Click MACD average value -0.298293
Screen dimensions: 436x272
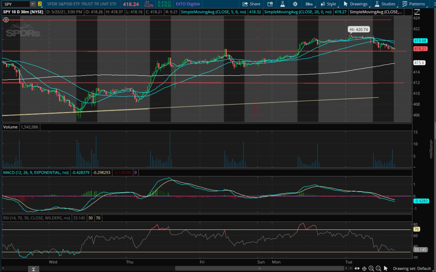coord(102,172)
